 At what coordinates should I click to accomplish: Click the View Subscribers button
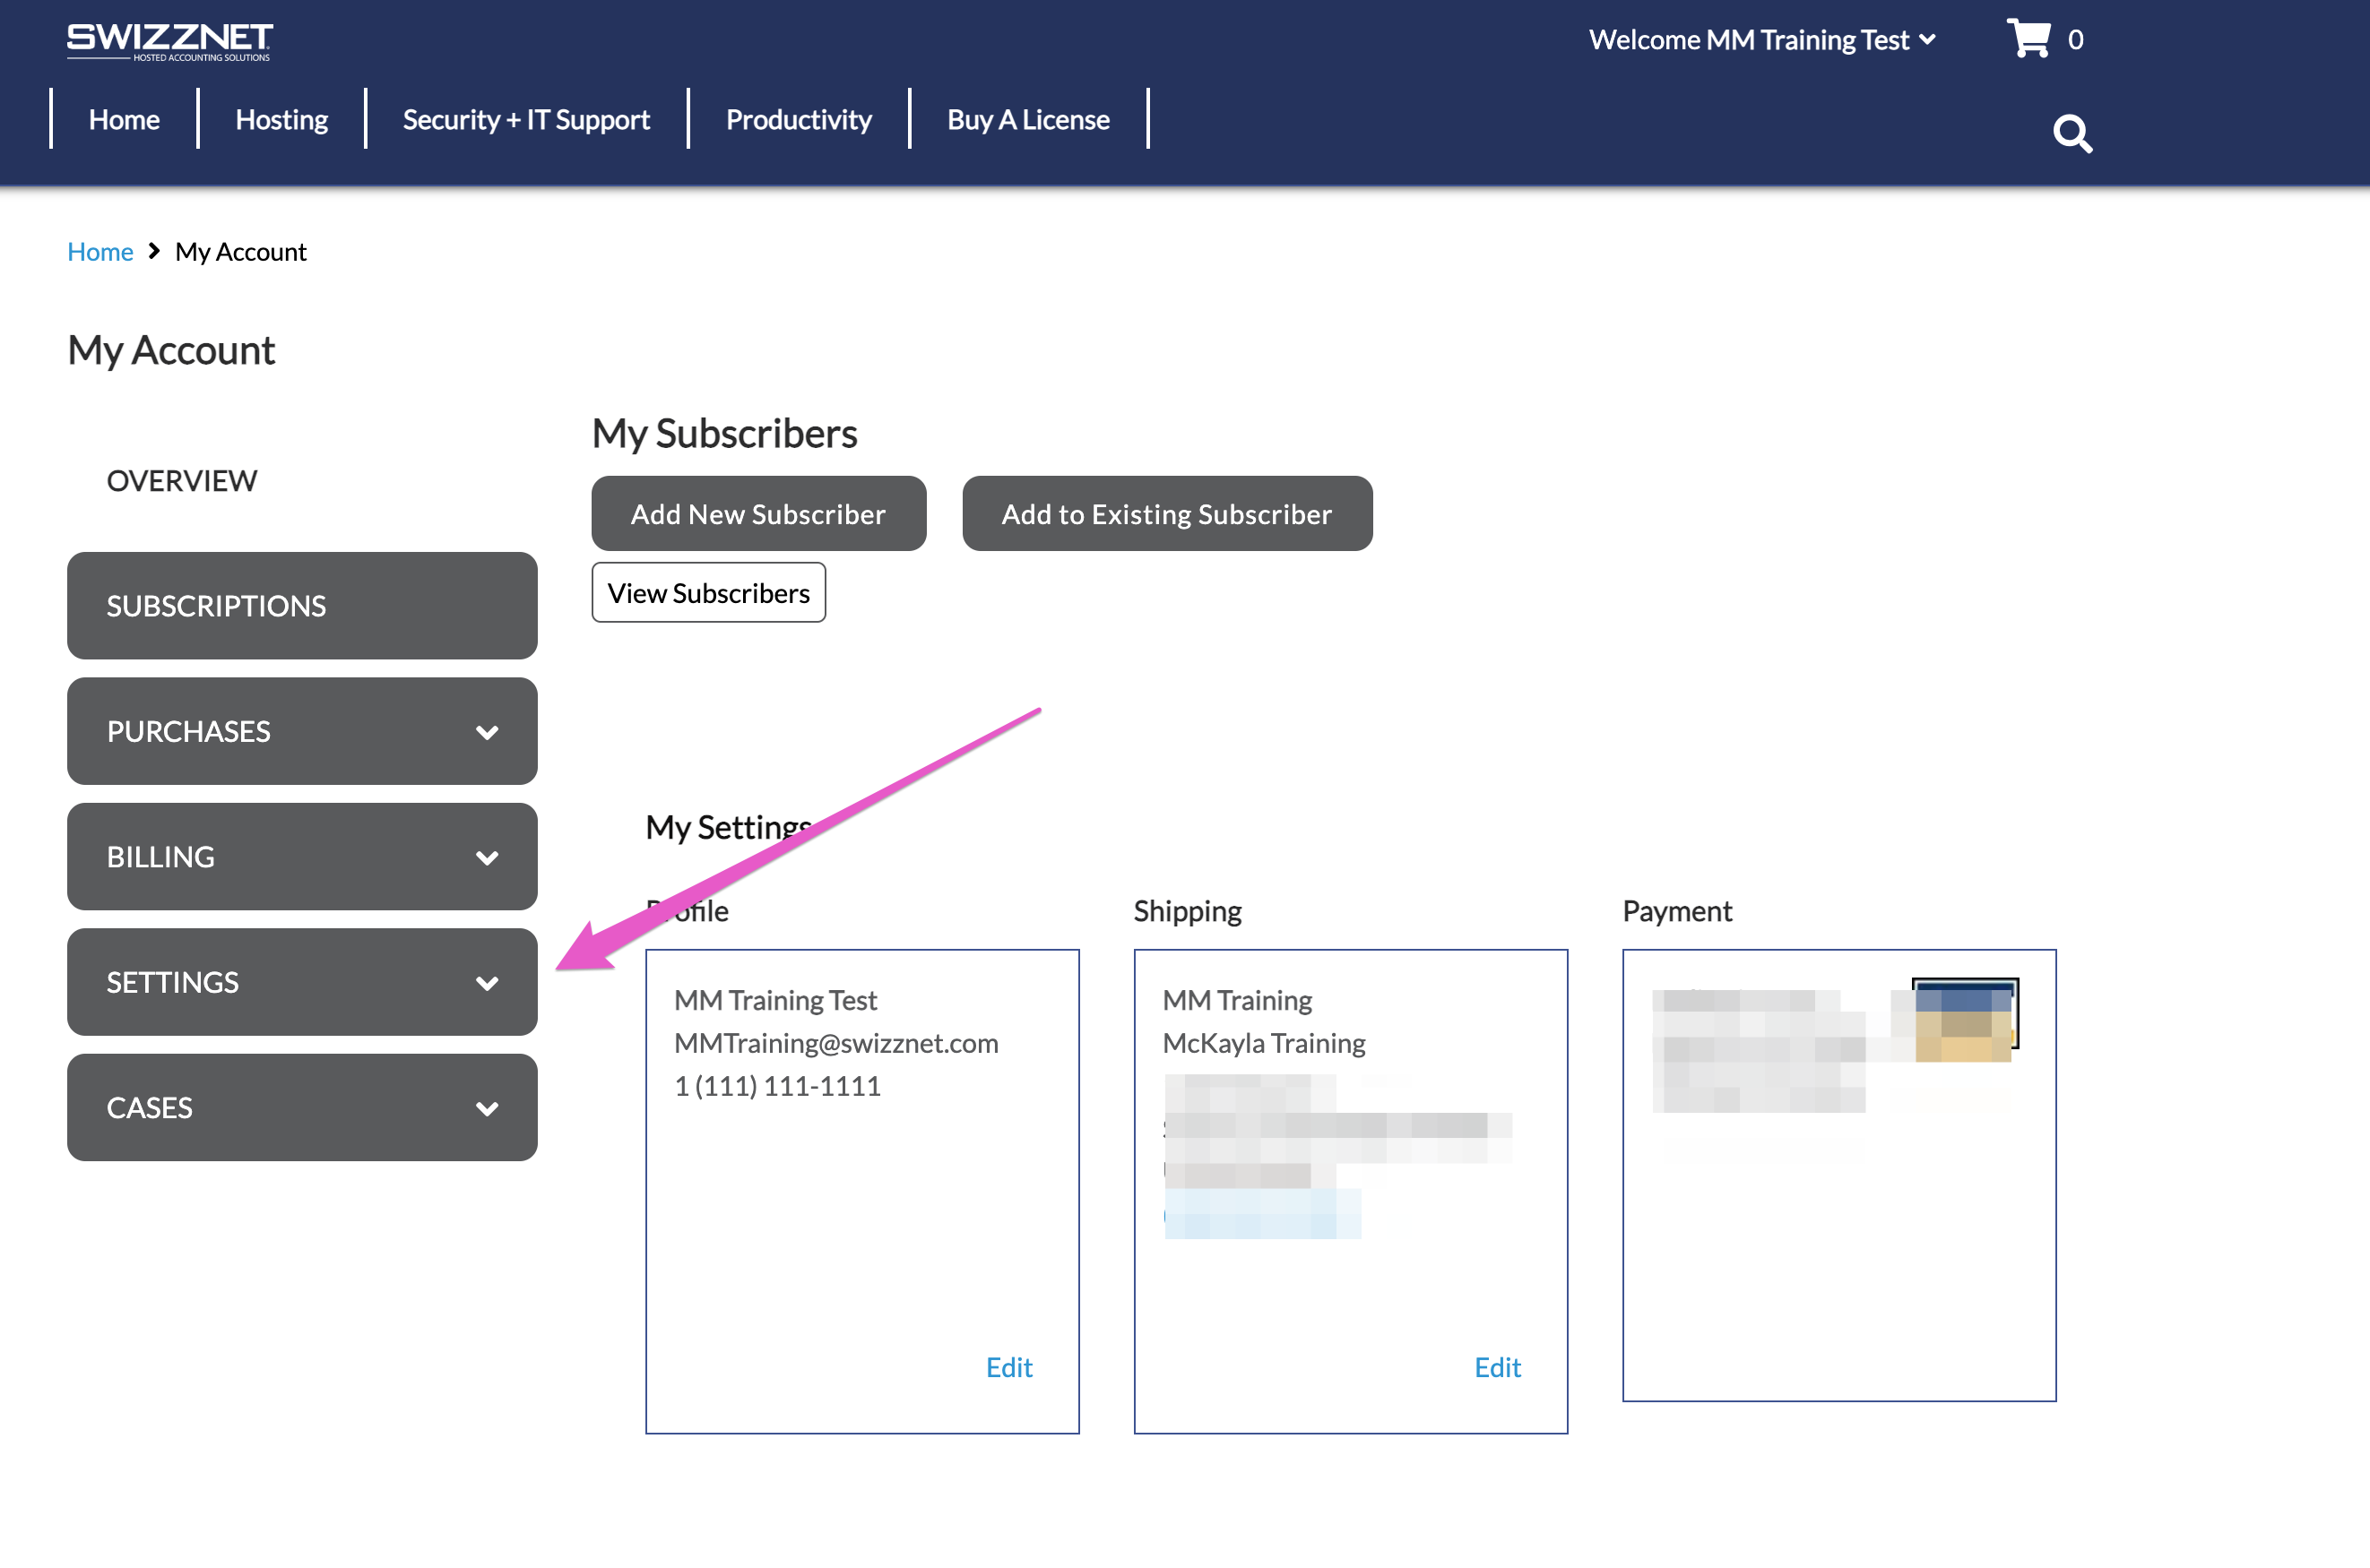(708, 592)
